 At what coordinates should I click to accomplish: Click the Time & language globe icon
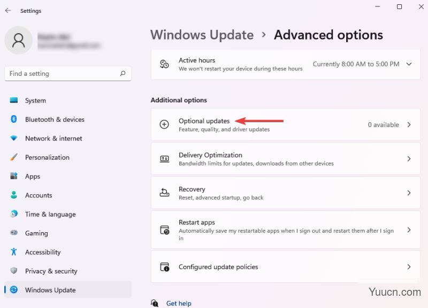14,214
